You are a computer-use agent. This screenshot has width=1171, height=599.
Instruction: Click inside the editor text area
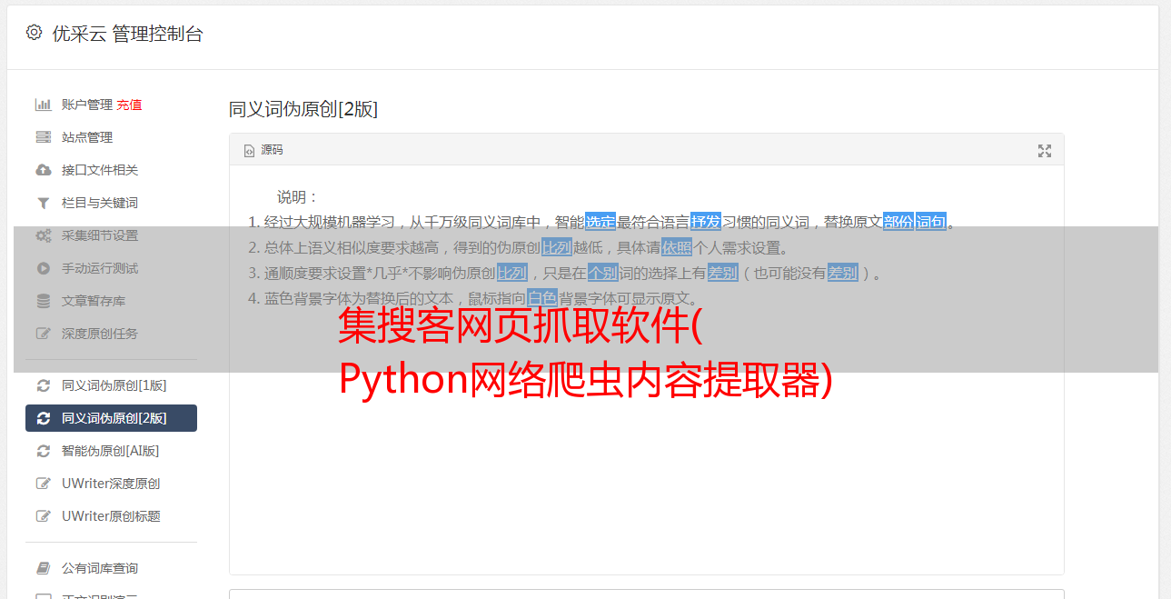point(646,436)
